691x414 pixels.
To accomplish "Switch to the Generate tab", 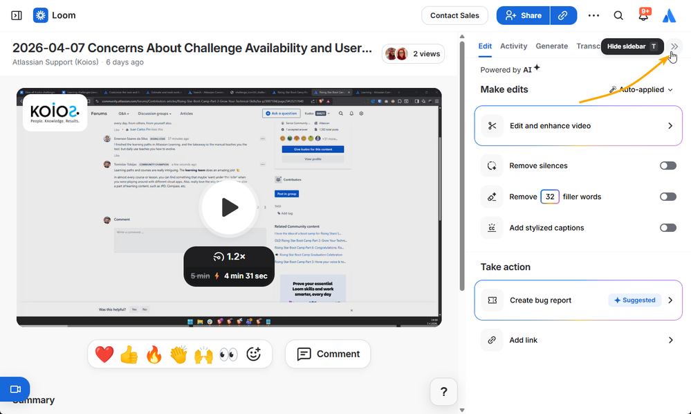I will (x=552, y=46).
